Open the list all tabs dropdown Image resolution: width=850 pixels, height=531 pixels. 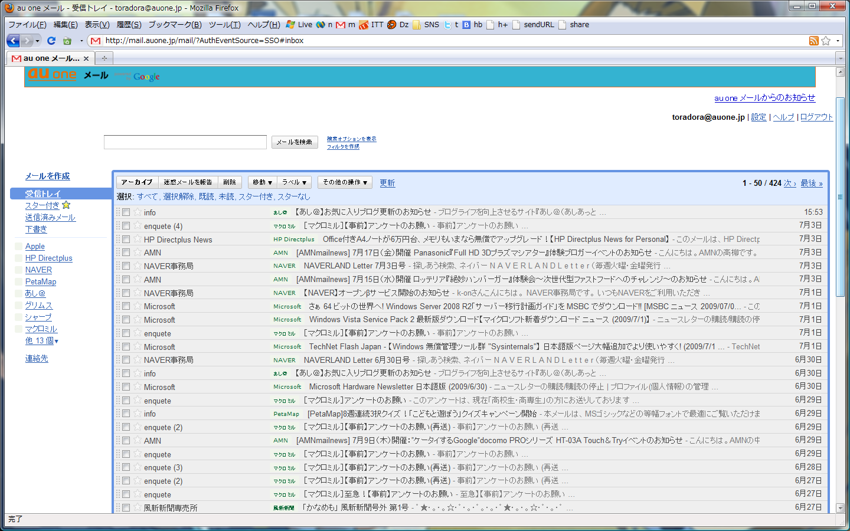point(841,58)
